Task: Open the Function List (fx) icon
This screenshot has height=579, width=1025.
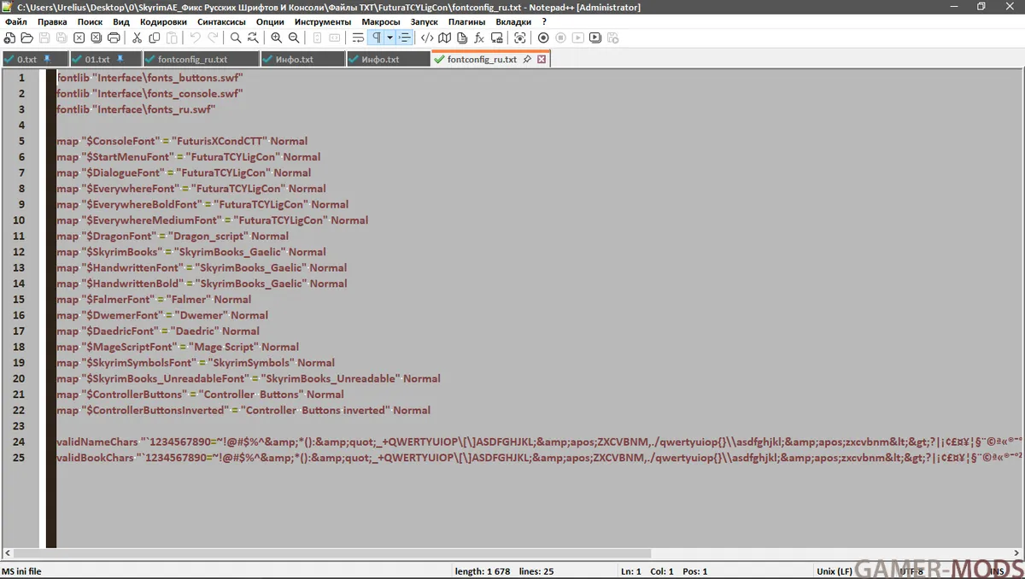Action: [479, 38]
